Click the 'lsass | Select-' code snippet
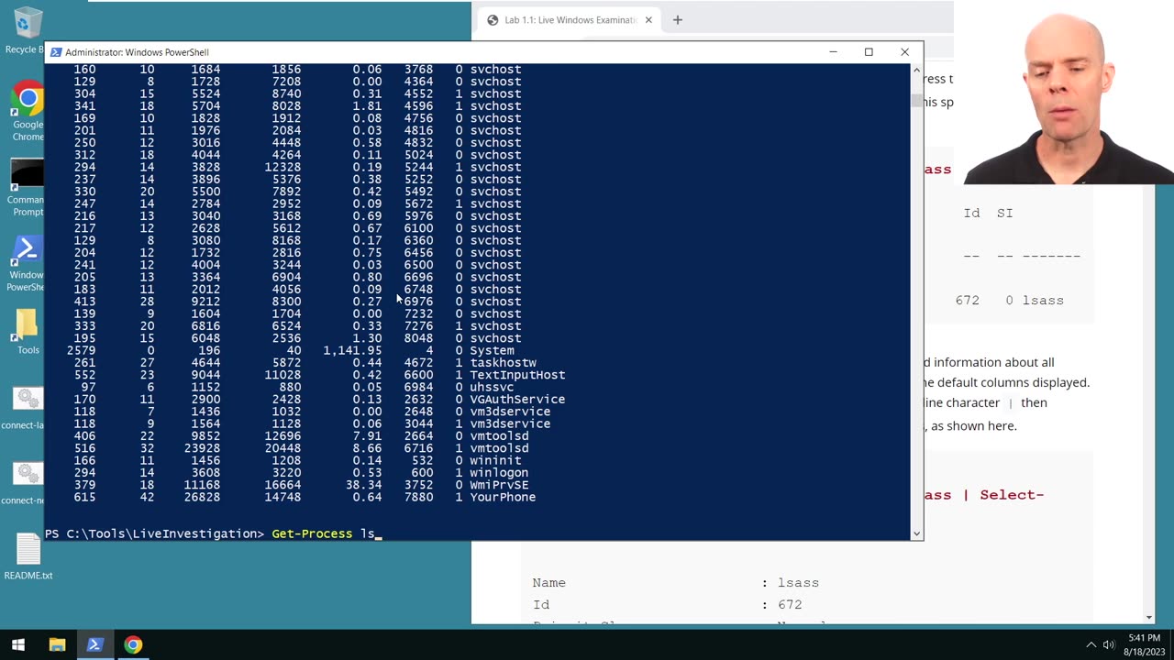This screenshot has width=1174, height=660. coord(984,495)
